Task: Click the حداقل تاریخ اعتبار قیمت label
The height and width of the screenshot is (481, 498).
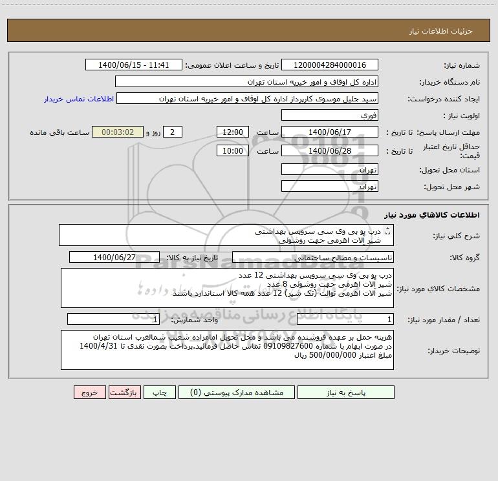Action: tap(451, 151)
